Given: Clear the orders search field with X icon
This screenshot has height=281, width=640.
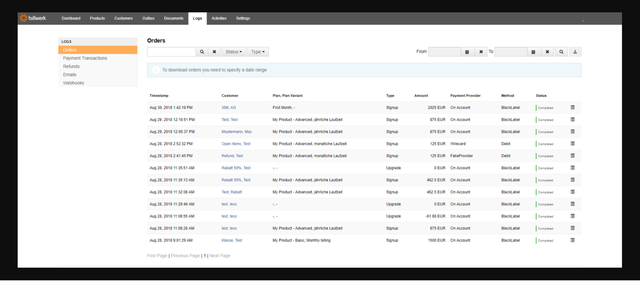Looking at the screenshot, I should tap(214, 52).
